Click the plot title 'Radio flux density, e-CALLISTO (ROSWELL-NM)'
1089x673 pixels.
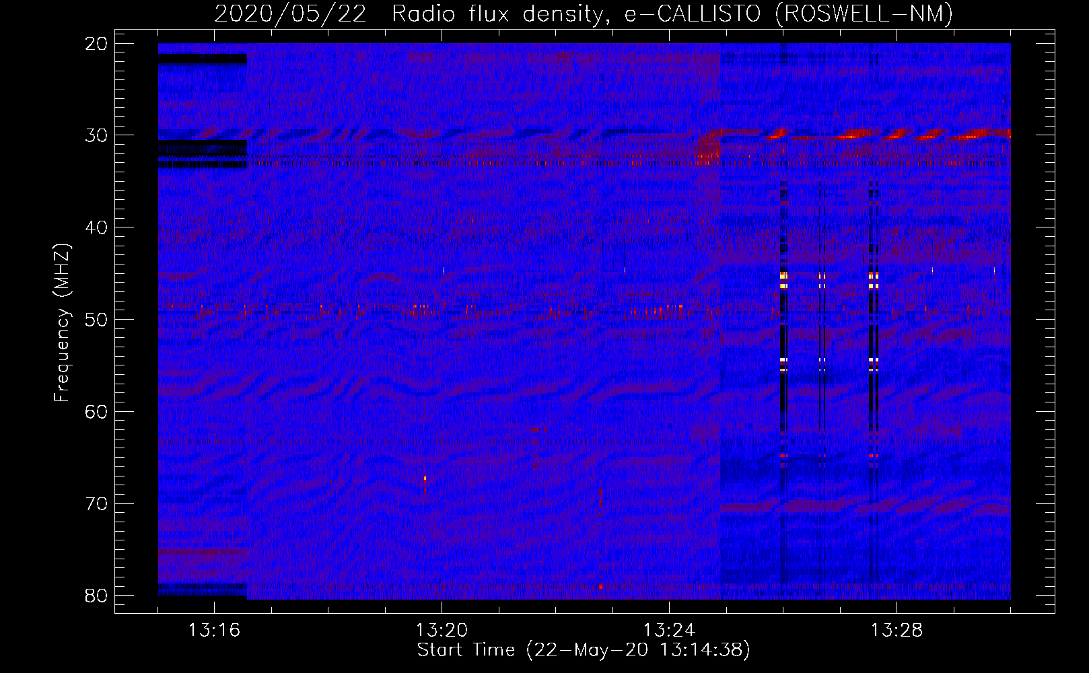click(672, 13)
